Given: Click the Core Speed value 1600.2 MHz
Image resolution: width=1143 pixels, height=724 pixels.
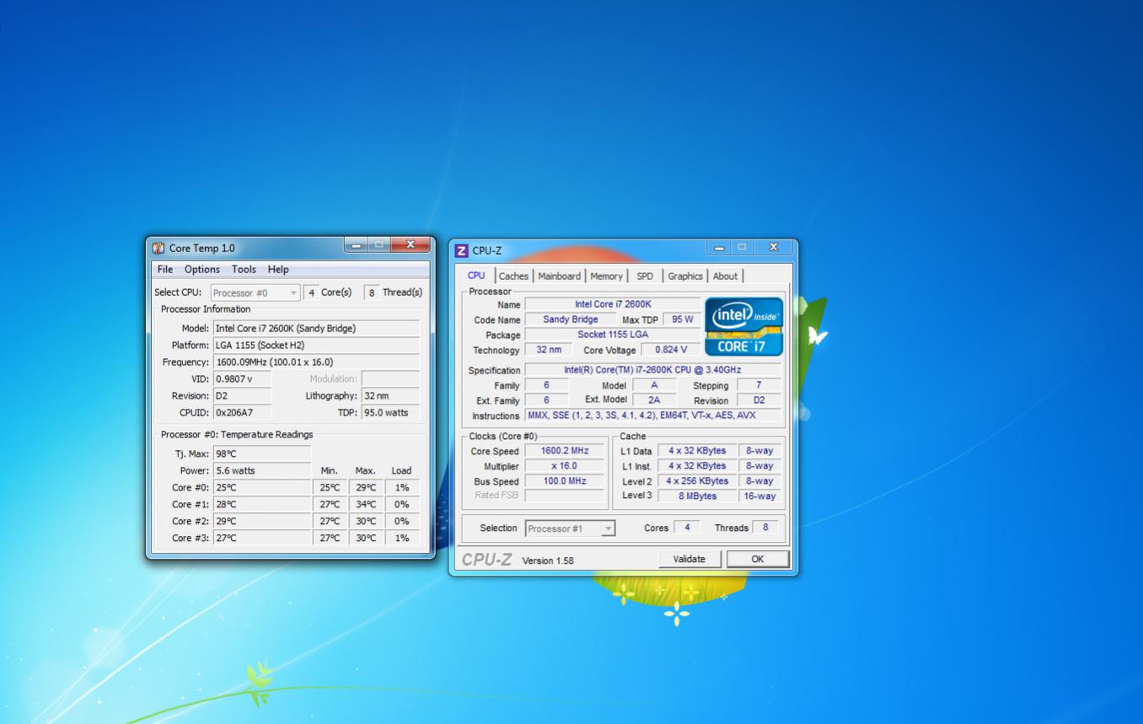Looking at the screenshot, I should 565,451.
